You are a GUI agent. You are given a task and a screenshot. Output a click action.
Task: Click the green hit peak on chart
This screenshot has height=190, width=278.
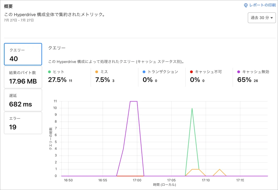[x=192, y=108]
